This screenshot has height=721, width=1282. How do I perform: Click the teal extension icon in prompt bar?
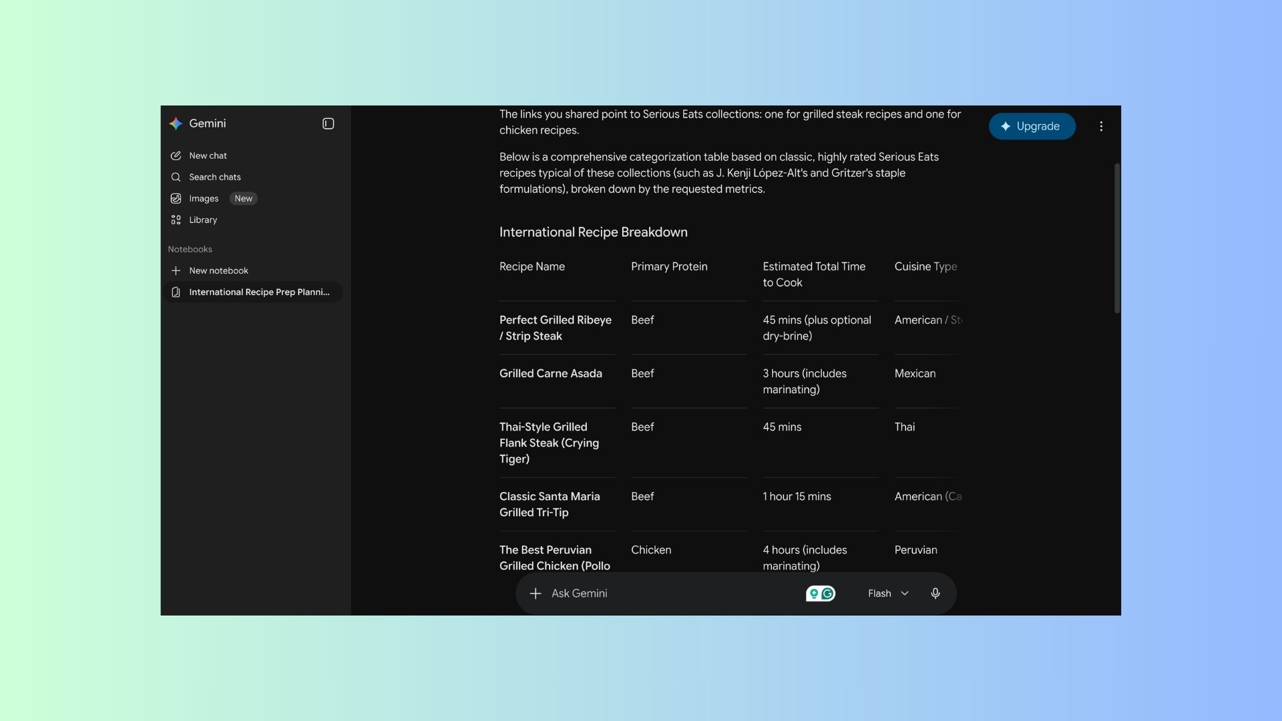pyautogui.click(x=814, y=593)
